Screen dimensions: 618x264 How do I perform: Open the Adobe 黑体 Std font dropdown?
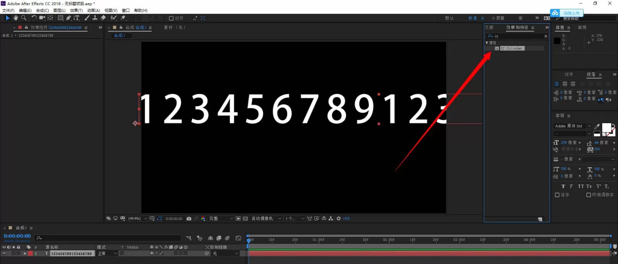pos(572,126)
